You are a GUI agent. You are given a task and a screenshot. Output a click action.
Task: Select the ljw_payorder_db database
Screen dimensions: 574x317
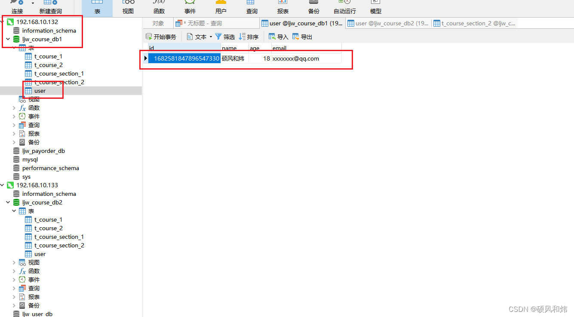tap(43, 151)
